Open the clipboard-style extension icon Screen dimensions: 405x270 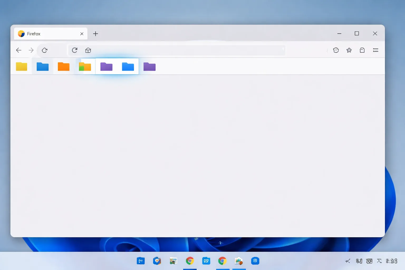point(362,50)
